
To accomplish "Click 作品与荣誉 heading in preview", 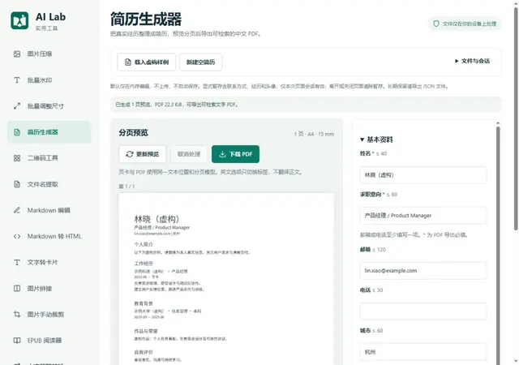I will click(146, 331).
